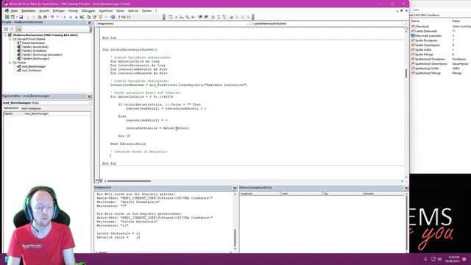Outdent selected code using the Outdent icon
Viewport: 471px width, 265px height.
pyautogui.click(x=206, y=17)
